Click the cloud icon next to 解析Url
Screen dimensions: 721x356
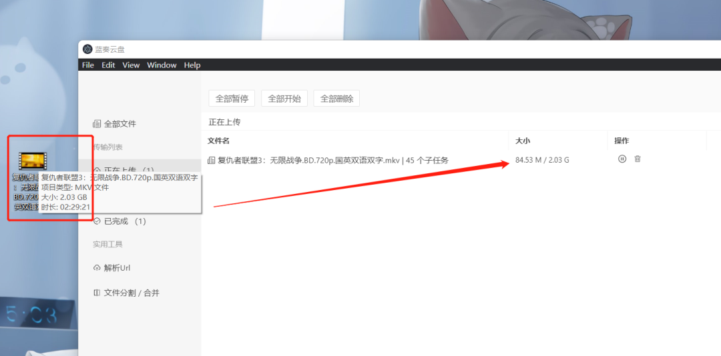(x=97, y=268)
